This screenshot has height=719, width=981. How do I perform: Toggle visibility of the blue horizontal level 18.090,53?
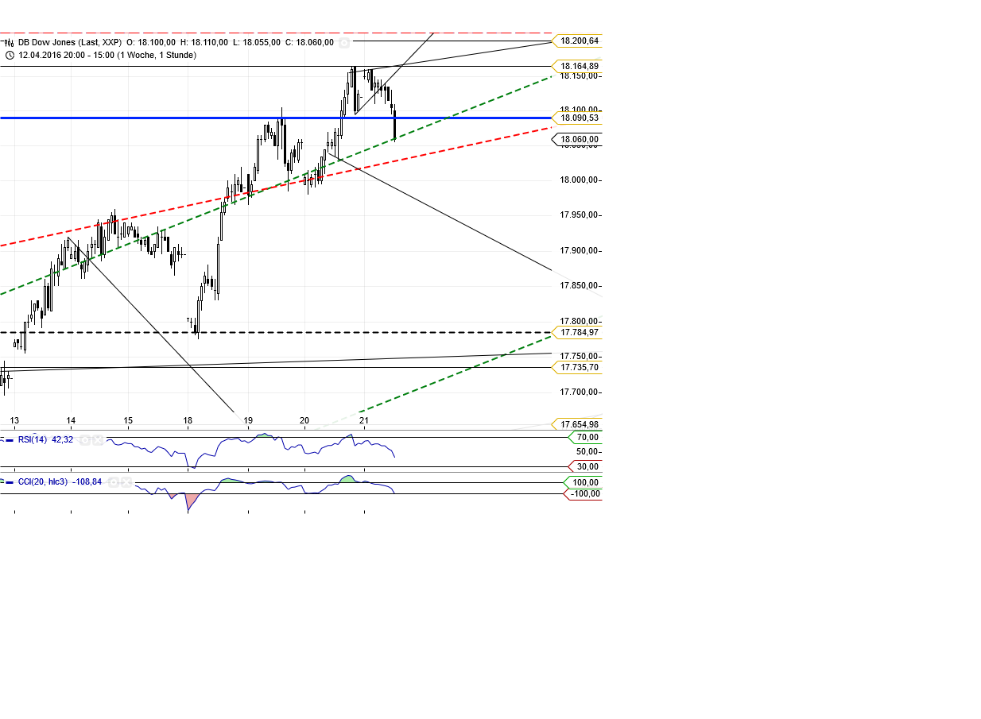click(x=580, y=118)
